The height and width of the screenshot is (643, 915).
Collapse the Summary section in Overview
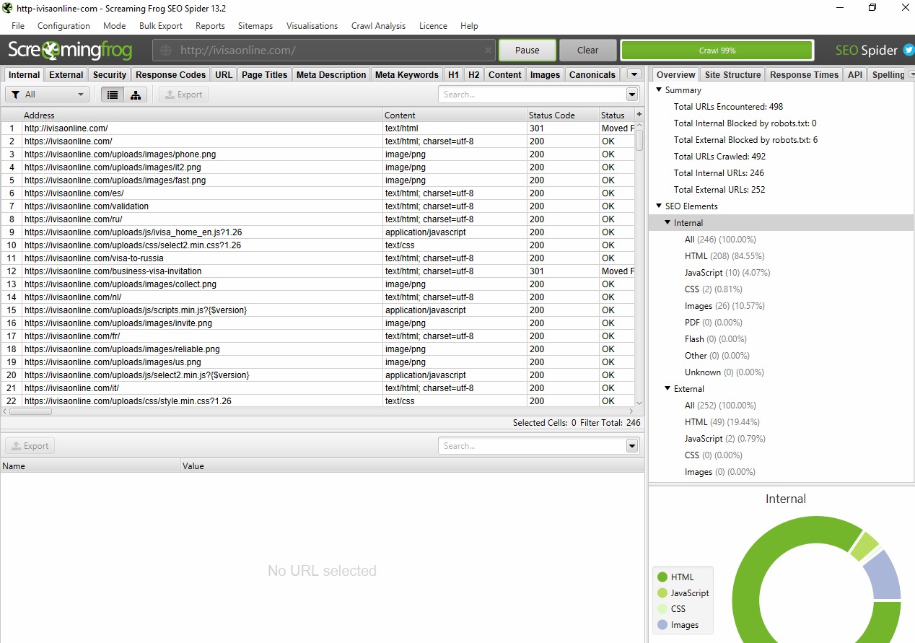pos(659,89)
